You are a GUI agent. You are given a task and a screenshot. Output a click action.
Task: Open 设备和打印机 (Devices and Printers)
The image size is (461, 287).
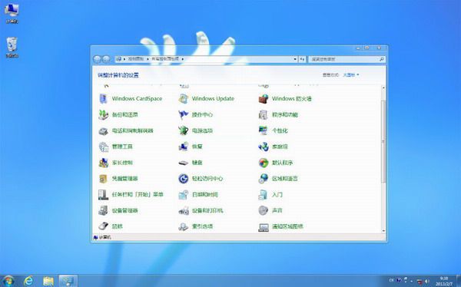201,210
